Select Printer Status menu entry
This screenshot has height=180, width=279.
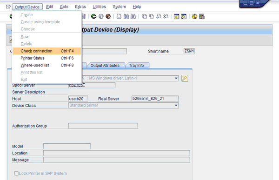[46, 58]
